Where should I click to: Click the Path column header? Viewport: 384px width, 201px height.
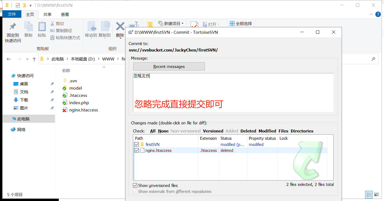pyautogui.click(x=166, y=138)
